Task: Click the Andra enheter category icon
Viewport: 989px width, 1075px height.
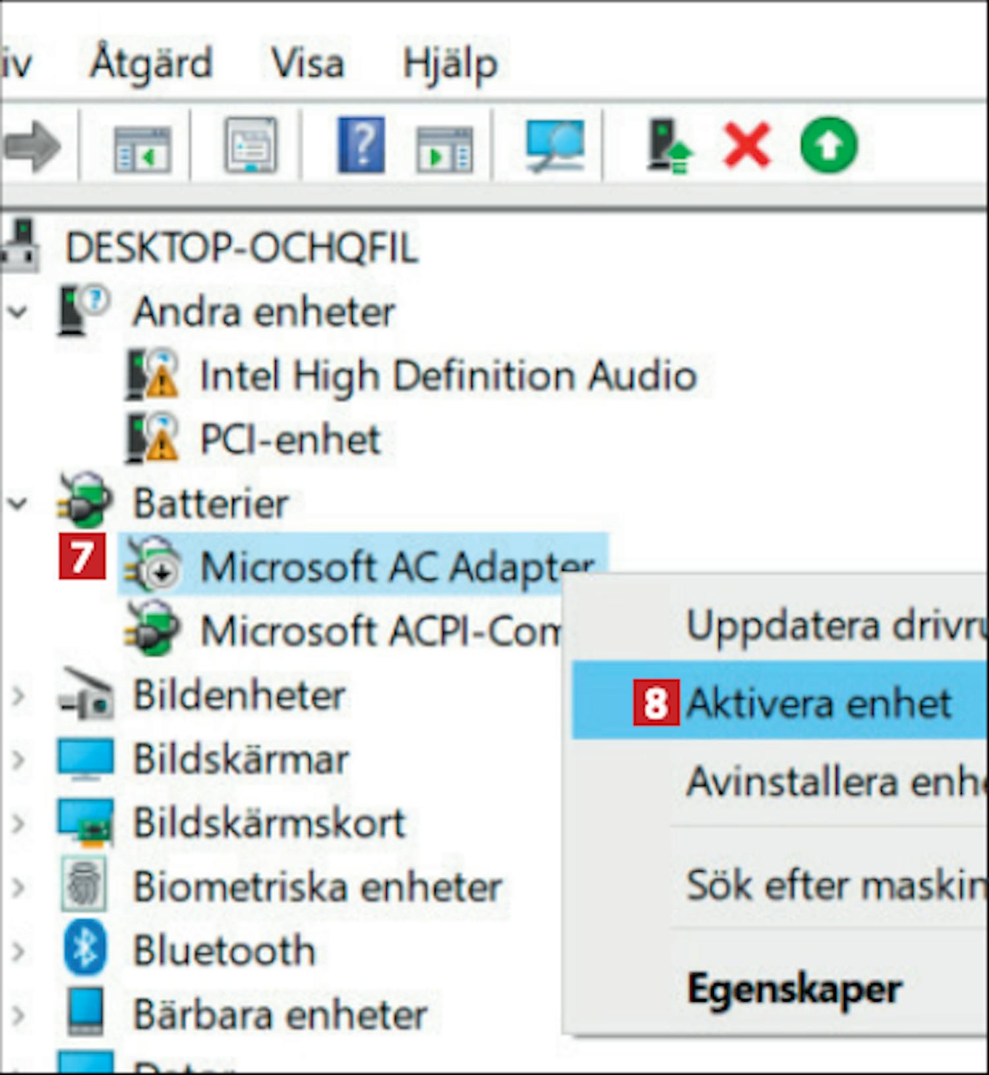Action: click(82, 310)
